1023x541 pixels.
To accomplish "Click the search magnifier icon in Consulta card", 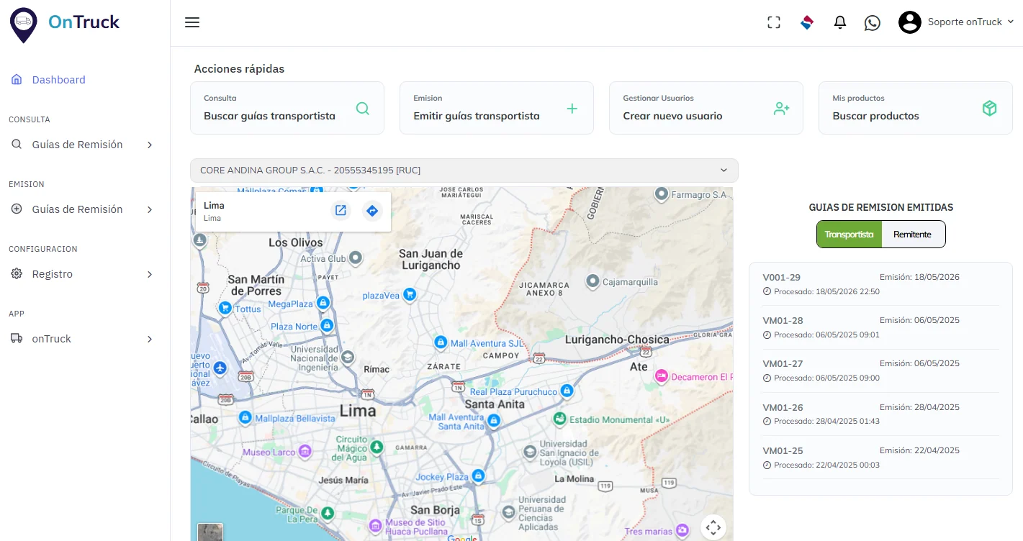I will tap(363, 109).
